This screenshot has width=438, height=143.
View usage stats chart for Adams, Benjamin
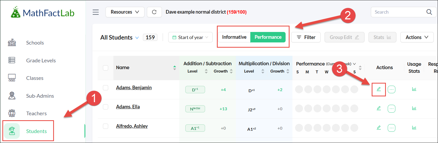click(x=414, y=89)
